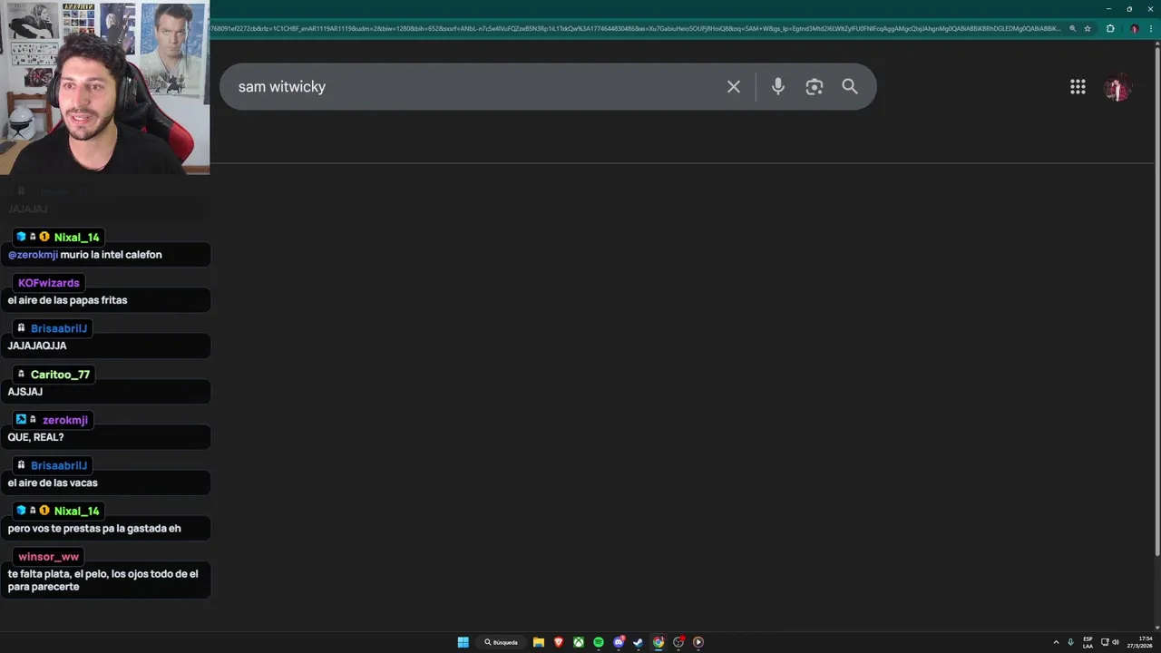Open the media player taskbar icon
The image size is (1161, 653).
click(x=698, y=642)
